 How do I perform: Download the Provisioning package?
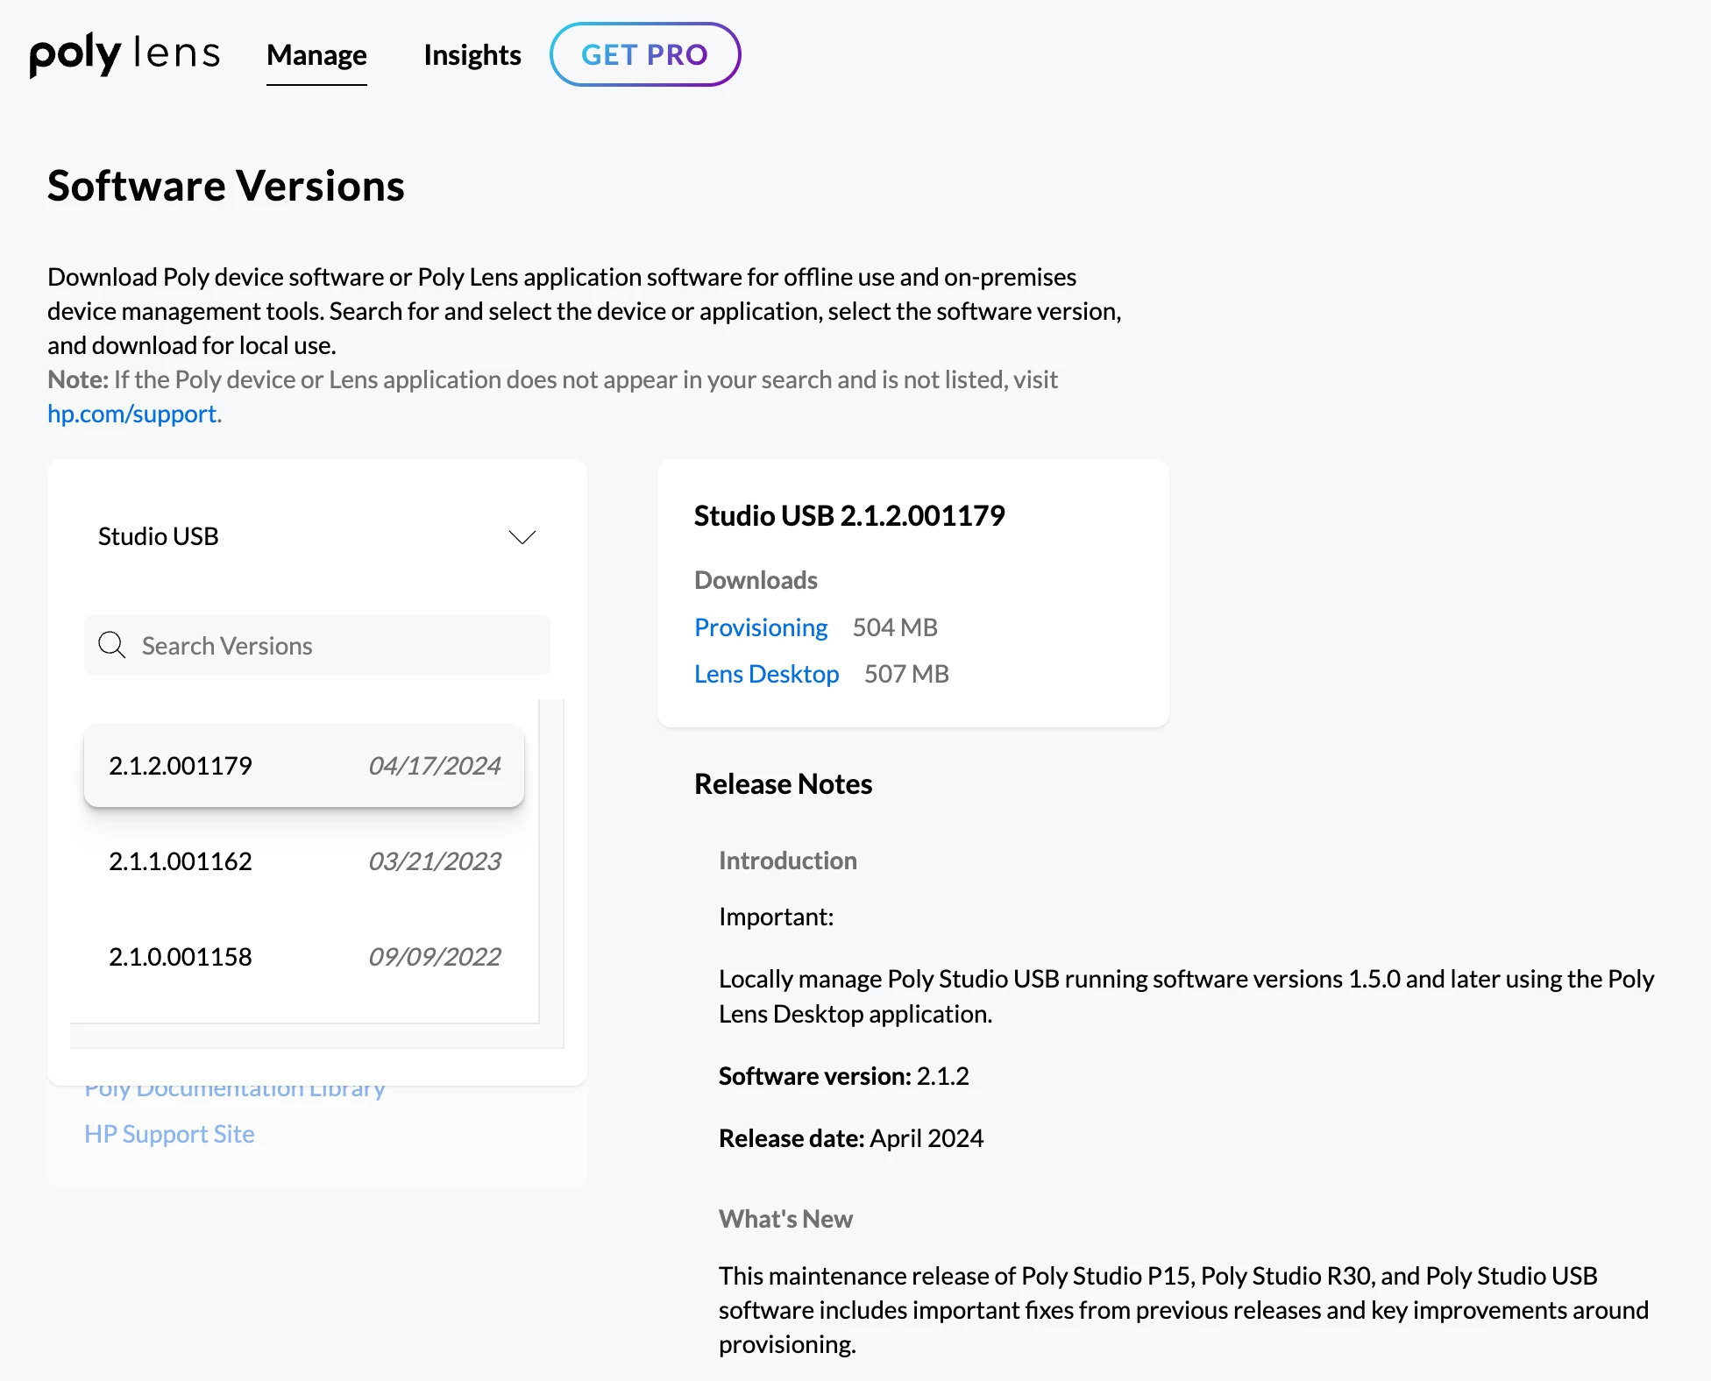click(760, 627)
